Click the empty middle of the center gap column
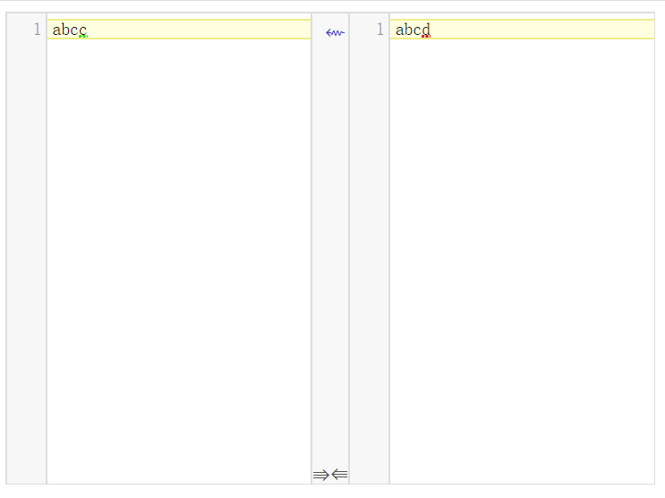 pyautogui.click(x=329, y=251)
